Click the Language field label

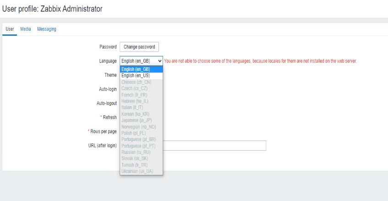point(108,61)
